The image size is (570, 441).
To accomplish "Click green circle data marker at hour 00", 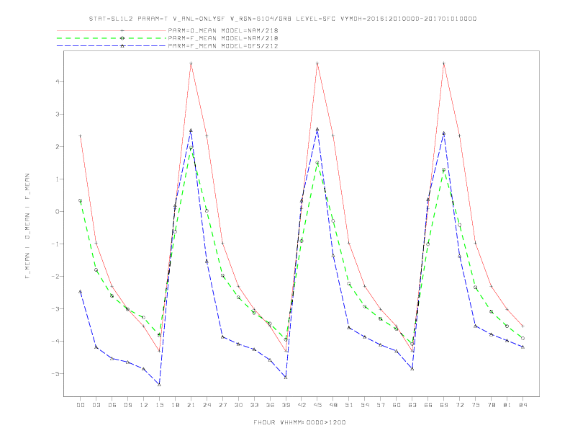I will [81, 200].
